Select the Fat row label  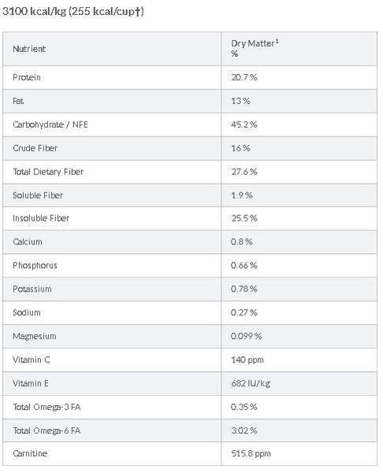tap(18, 101)
